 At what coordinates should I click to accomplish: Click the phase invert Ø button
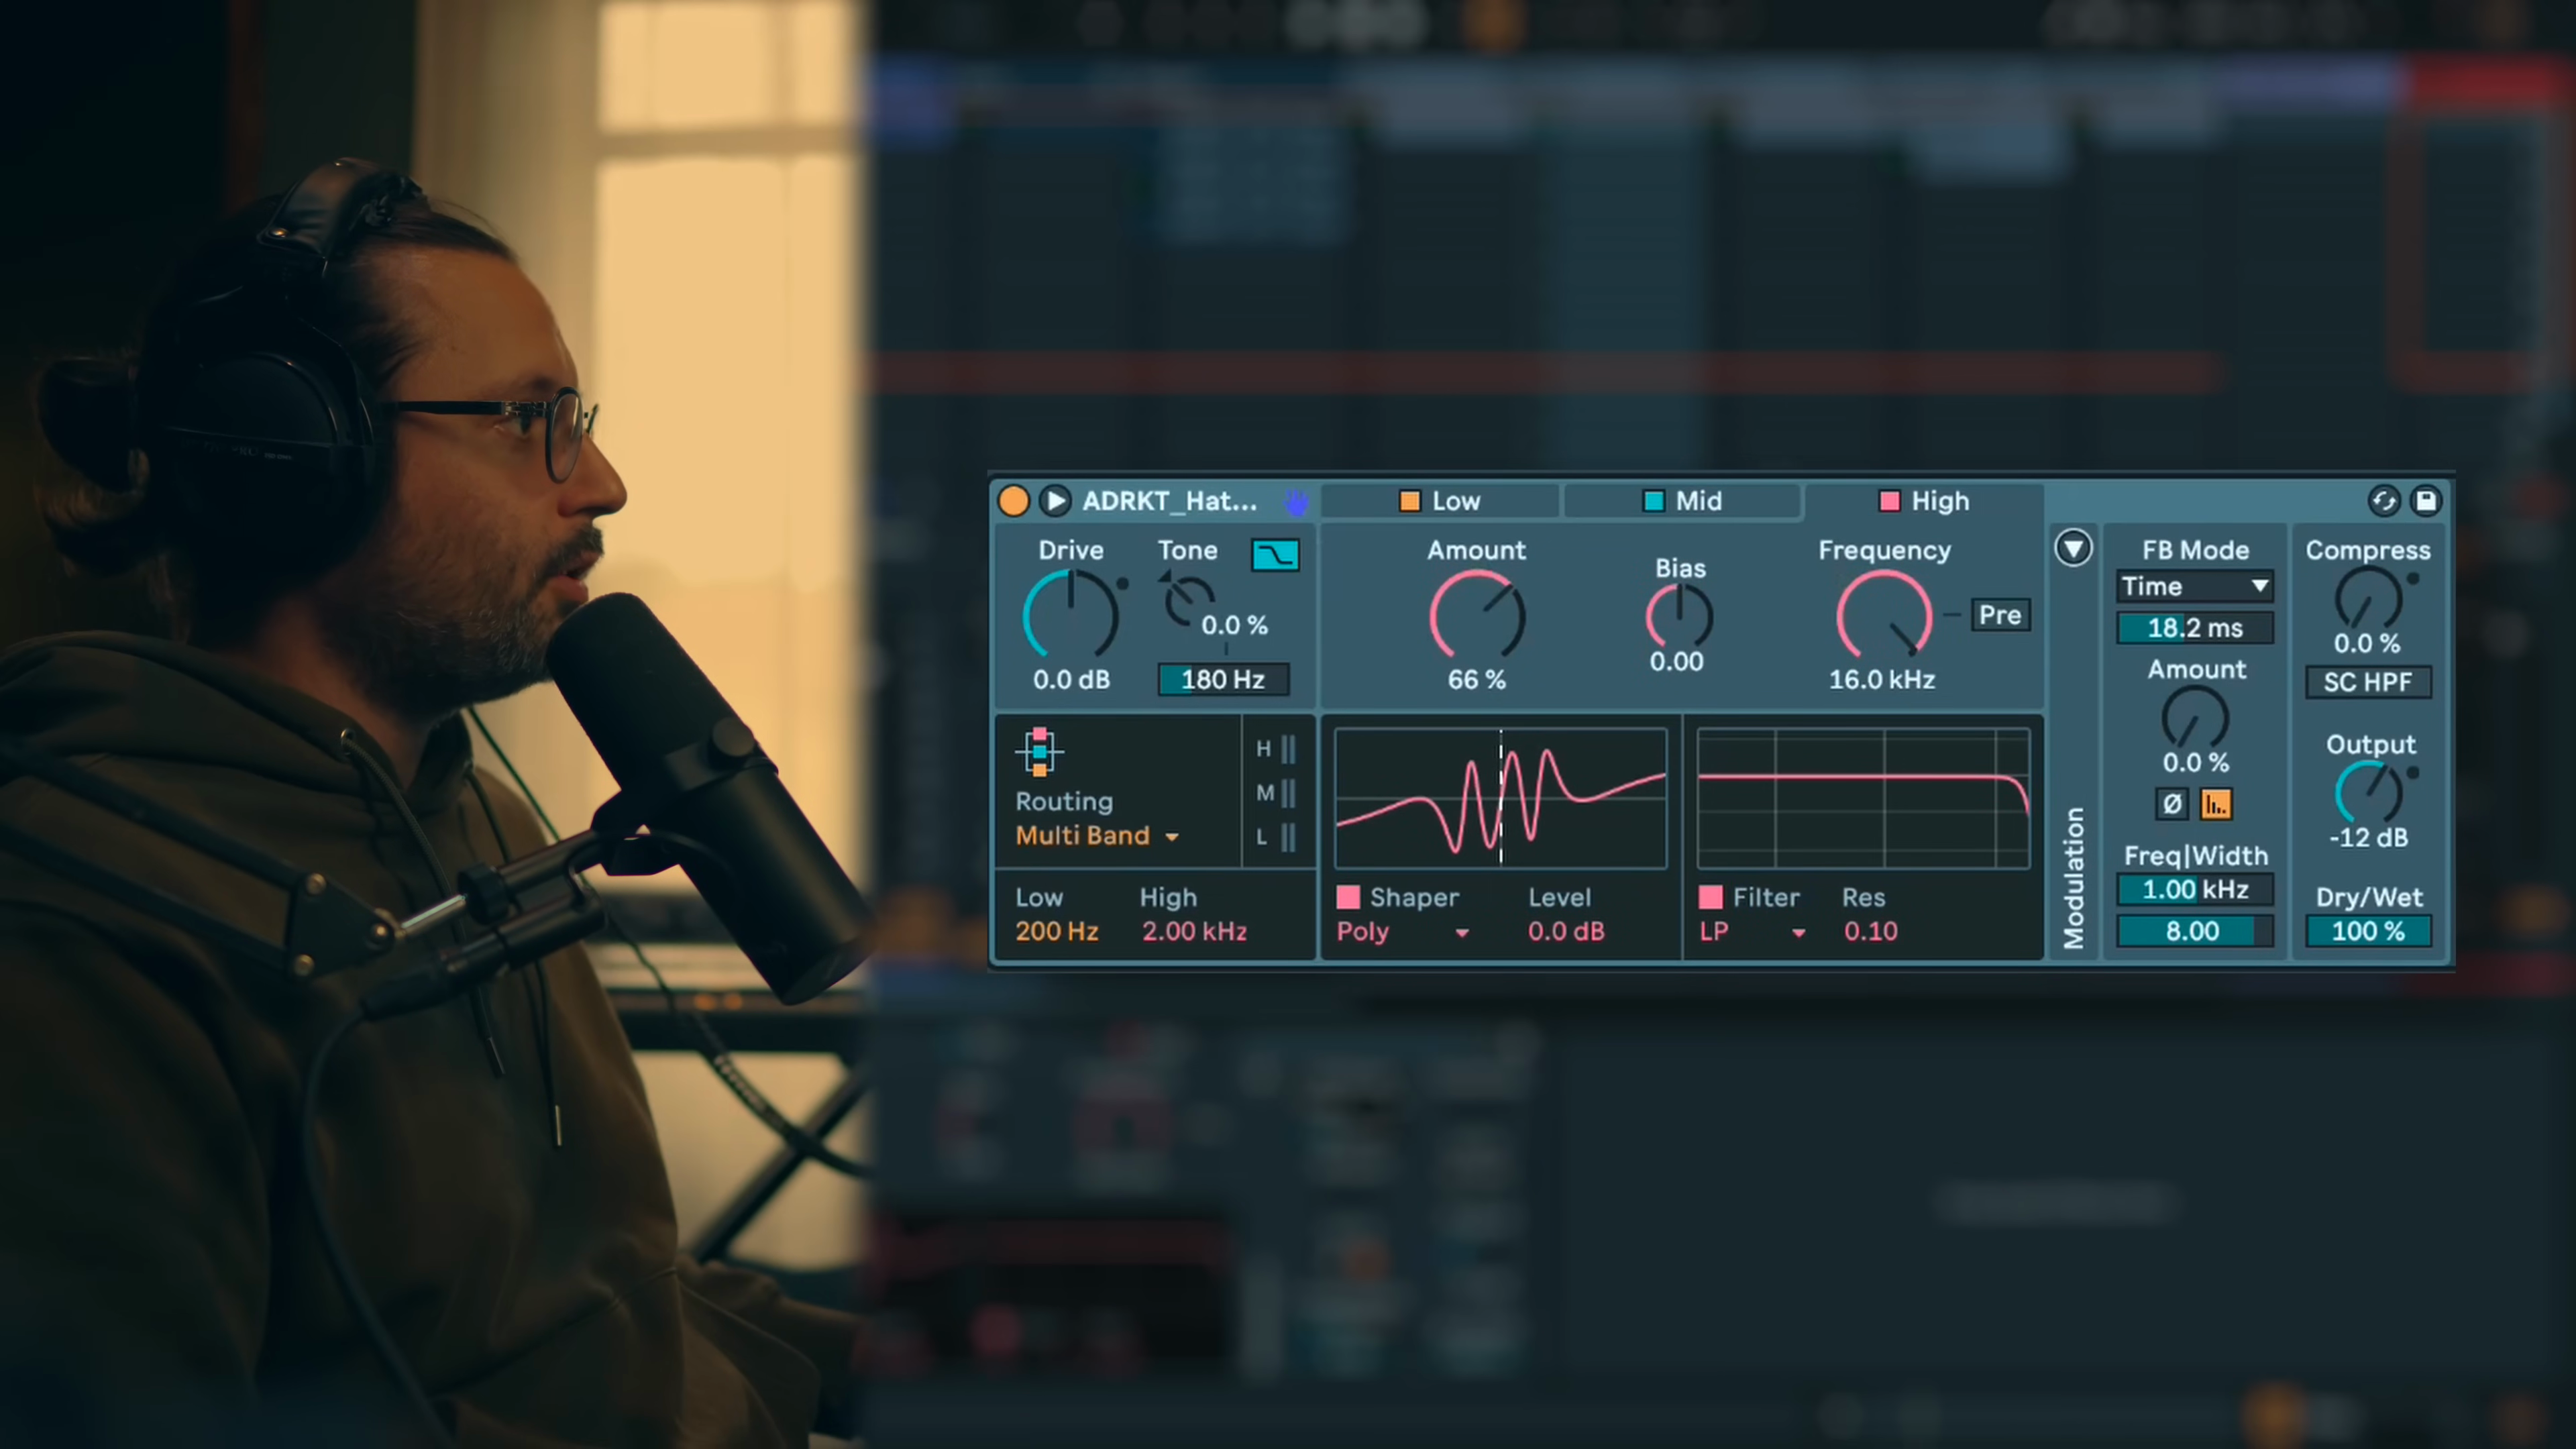pyautogui.click(x=2172, y=804)
